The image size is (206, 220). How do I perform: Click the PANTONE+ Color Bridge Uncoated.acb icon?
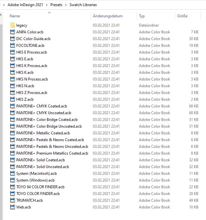(x=12, y=126)
